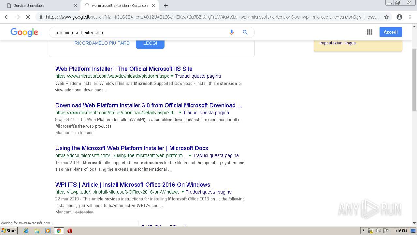
Task: Close the wpi microsoft extension tab
Action: tap(153, 6)
